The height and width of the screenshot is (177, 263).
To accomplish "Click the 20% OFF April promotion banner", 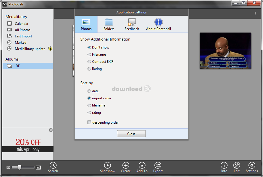I will [x=28, y=145].
